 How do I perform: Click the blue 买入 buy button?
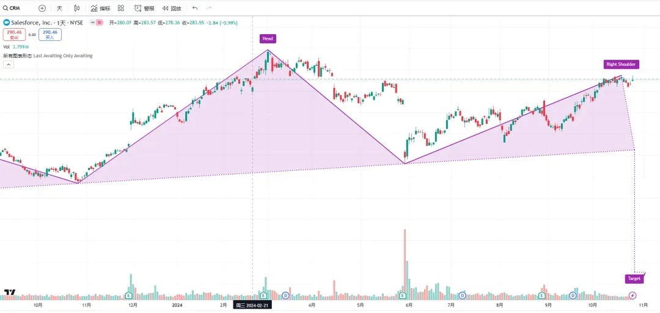(x=50, y=35)
